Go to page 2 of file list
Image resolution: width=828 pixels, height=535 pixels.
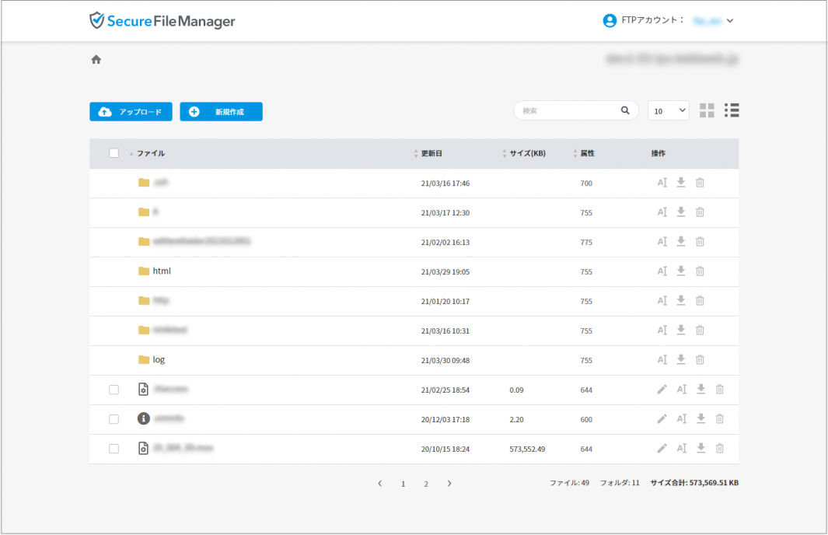pyautogui.click(x=426, y=484)
